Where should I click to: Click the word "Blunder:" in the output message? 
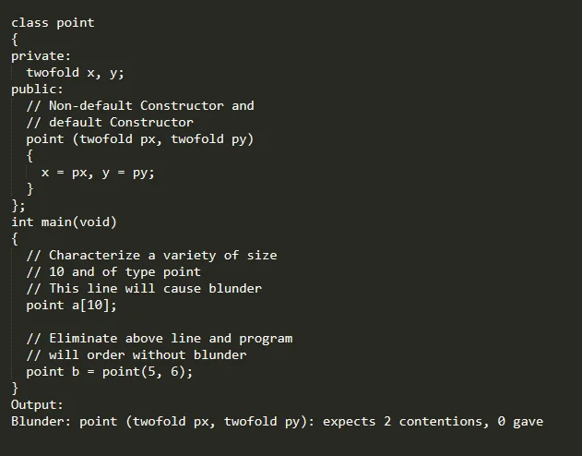tap(41, 422)
